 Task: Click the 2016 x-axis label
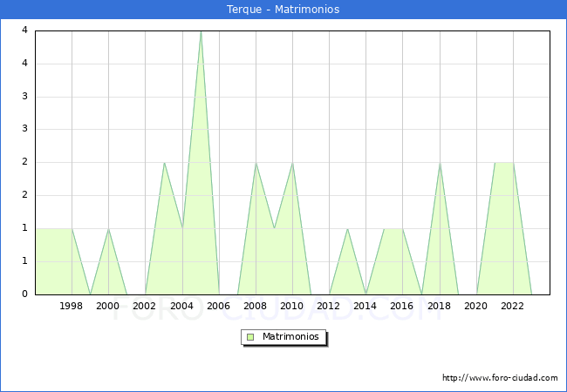pos(402,306)
